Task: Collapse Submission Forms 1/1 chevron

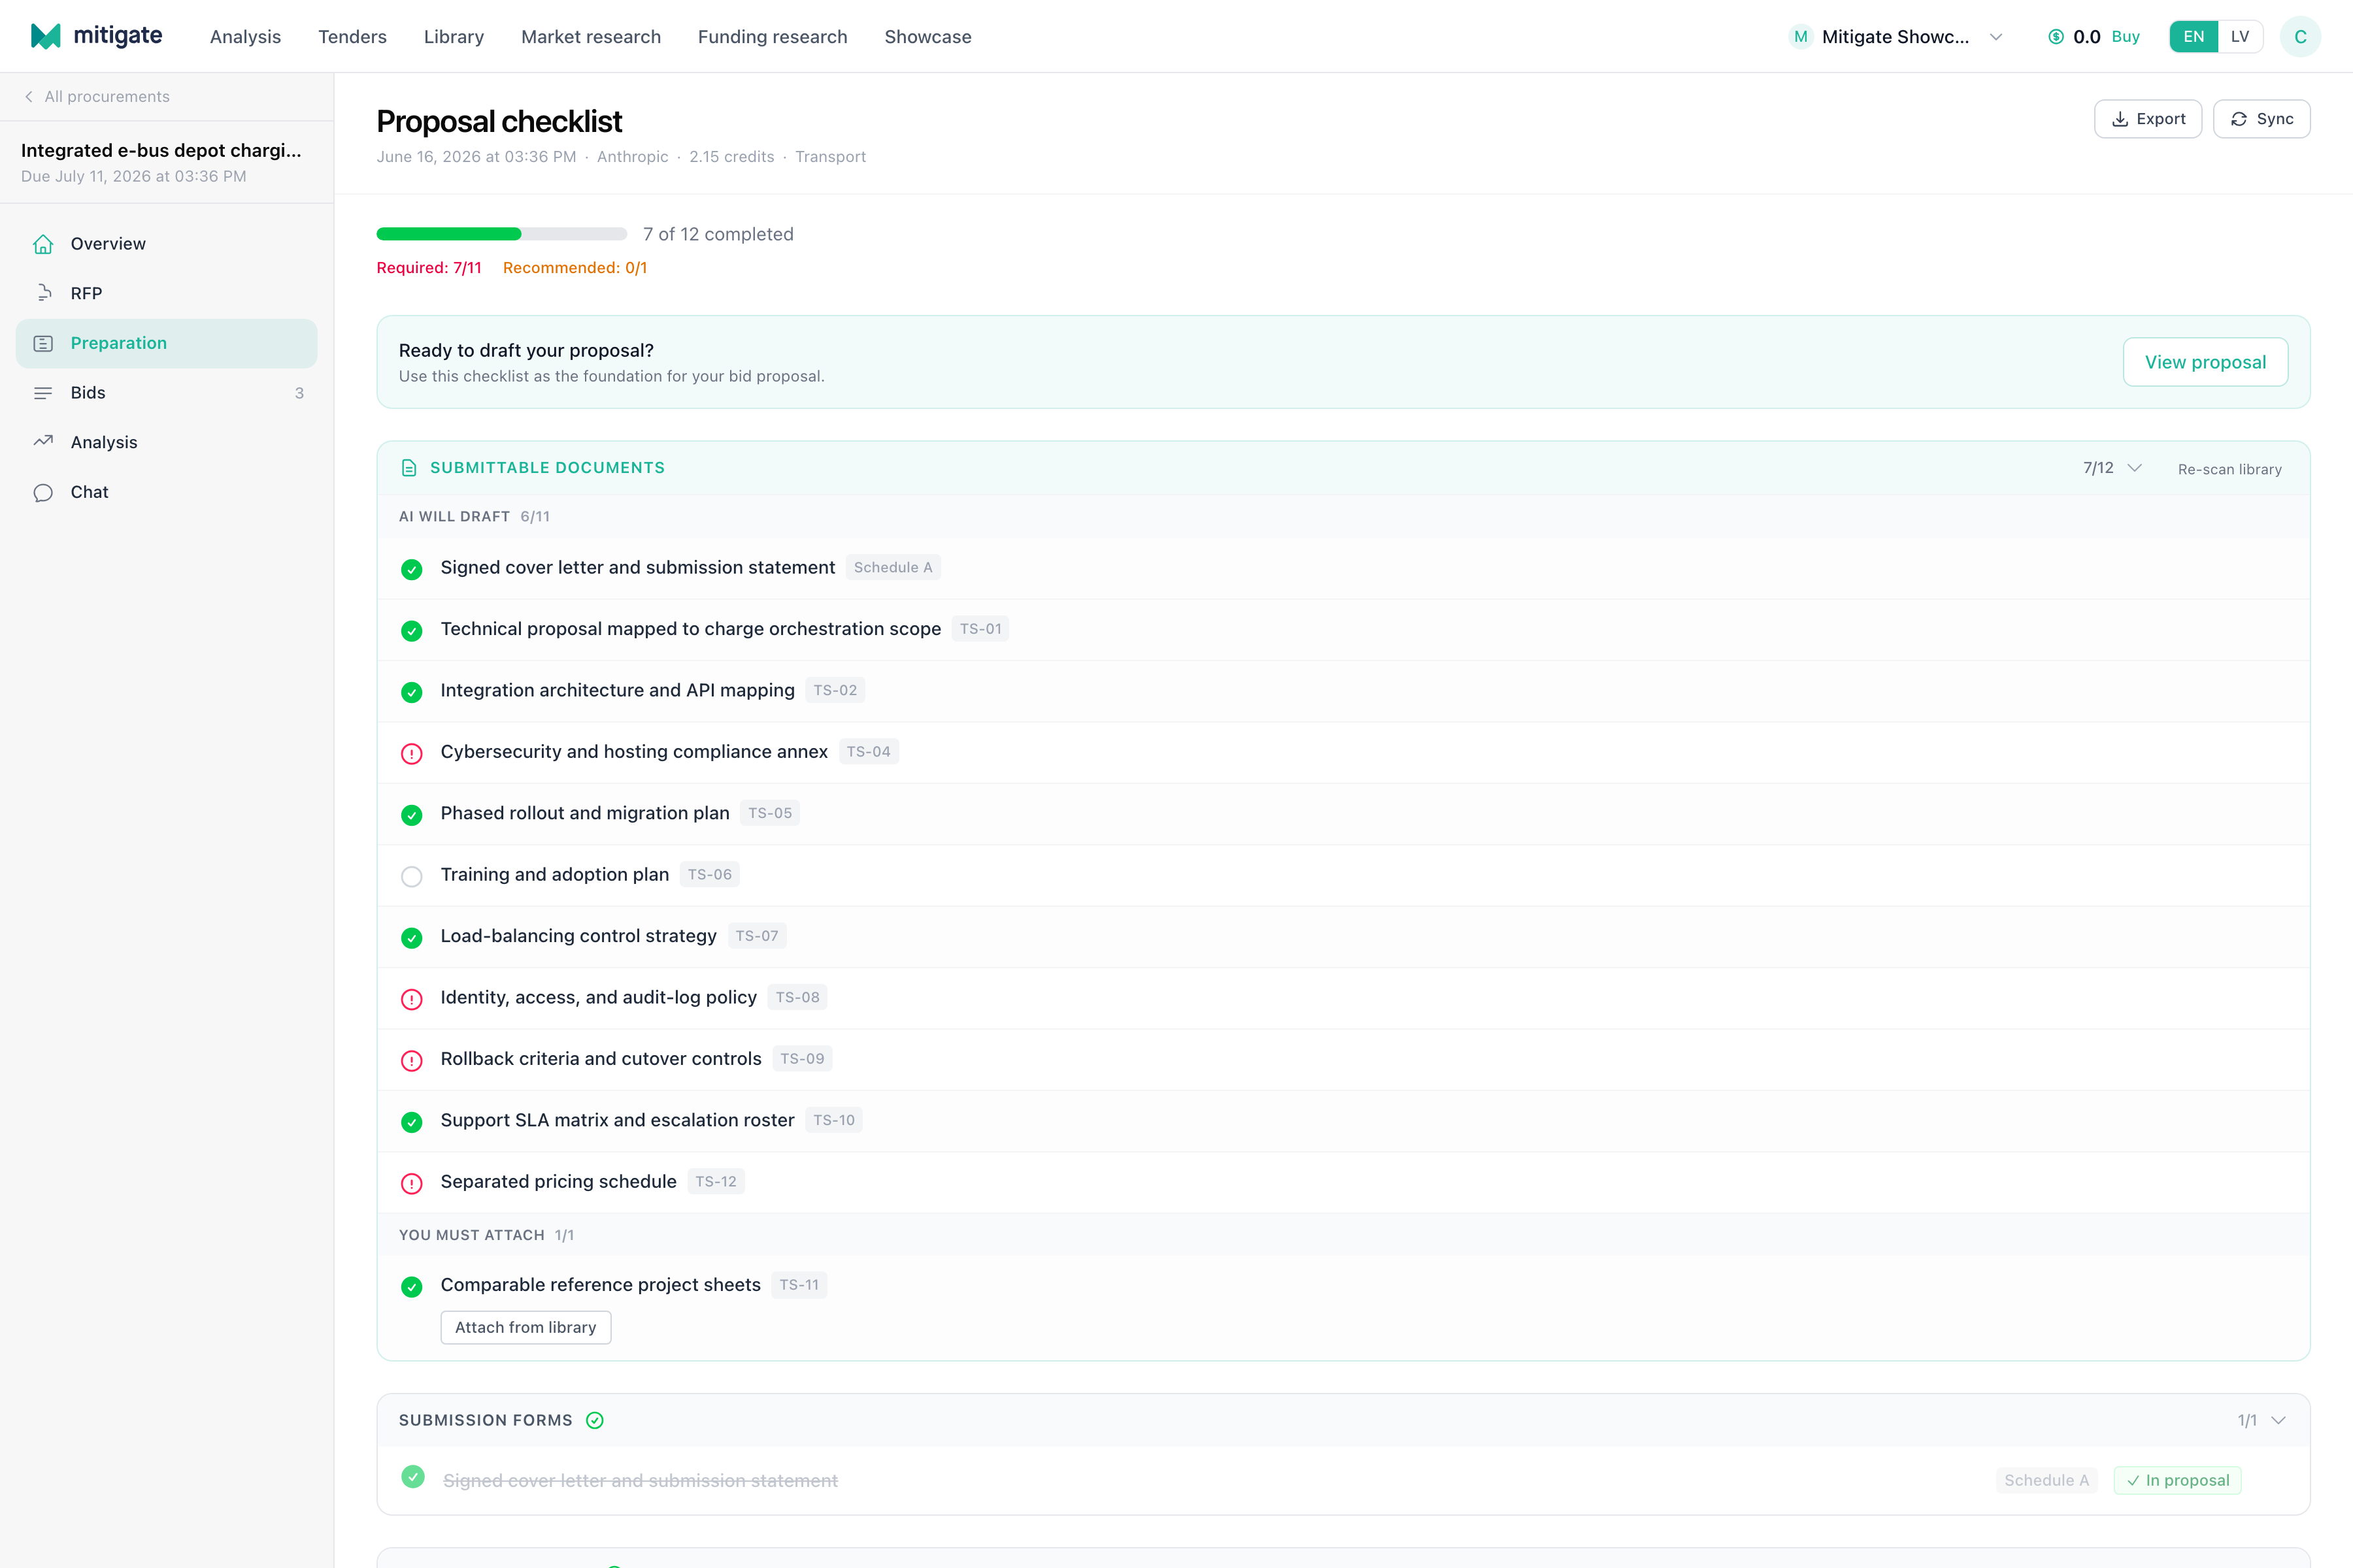Action: pos(2279,1420)
